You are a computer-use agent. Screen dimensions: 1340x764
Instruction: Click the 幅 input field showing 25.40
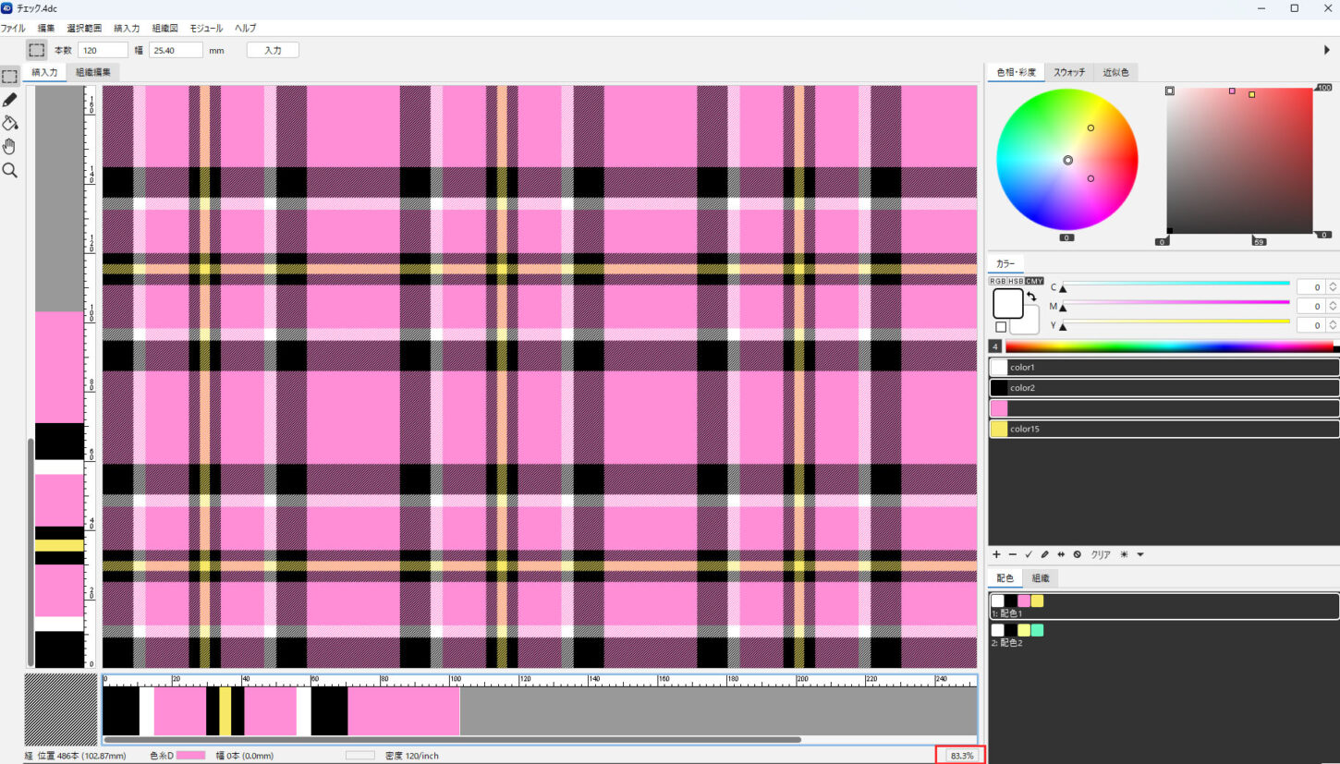click(176, 50)
